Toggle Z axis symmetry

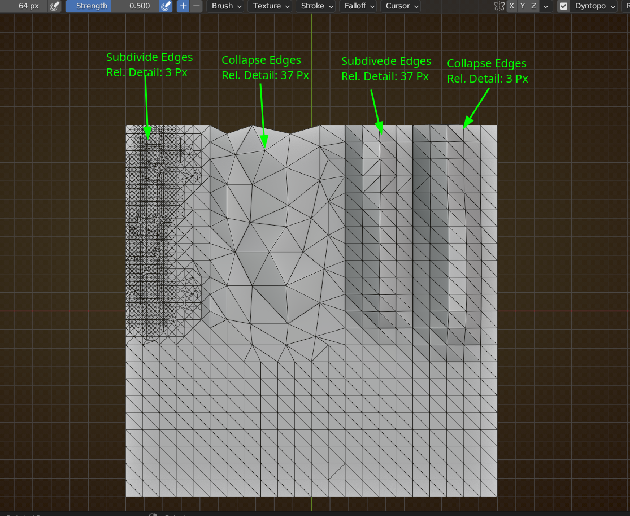click(x=534, y=6)
